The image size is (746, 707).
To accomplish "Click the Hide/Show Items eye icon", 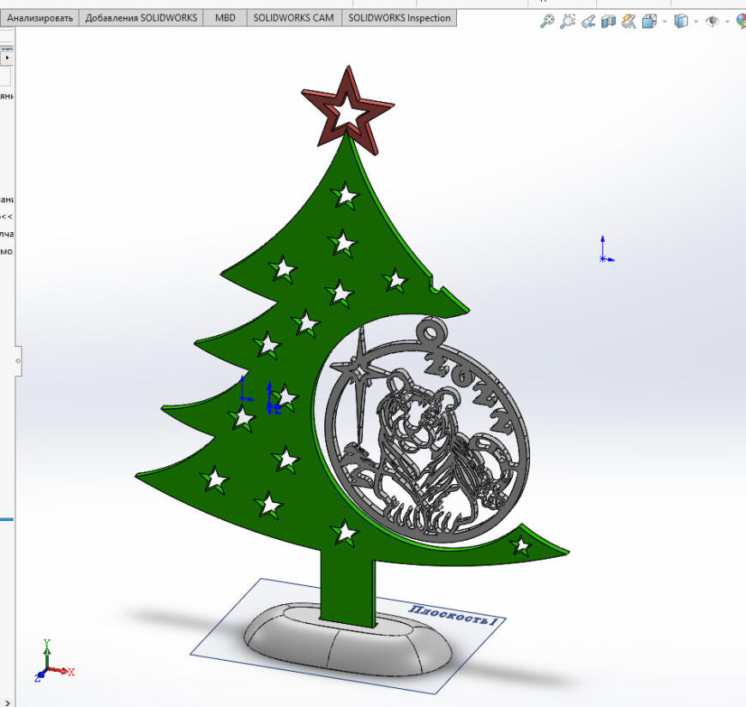I will click(713, 21).
